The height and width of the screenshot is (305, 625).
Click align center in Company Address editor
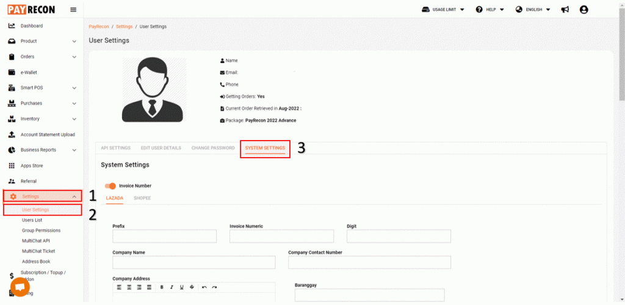[x=129, y=287]
